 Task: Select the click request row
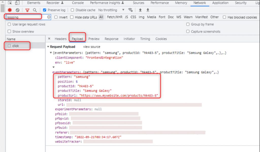[25, 46]
